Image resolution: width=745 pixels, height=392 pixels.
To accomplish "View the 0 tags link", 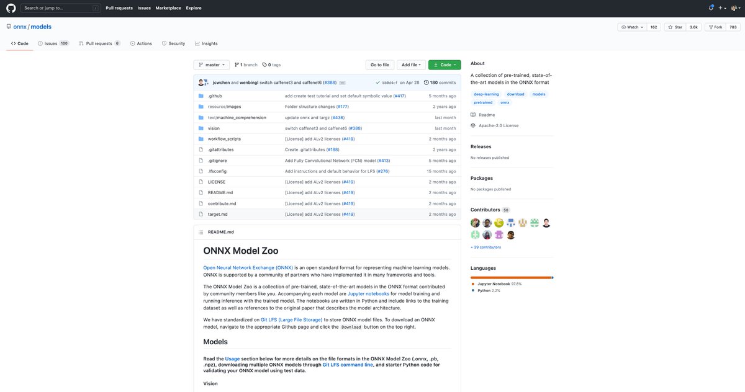I will coord(271,65).
